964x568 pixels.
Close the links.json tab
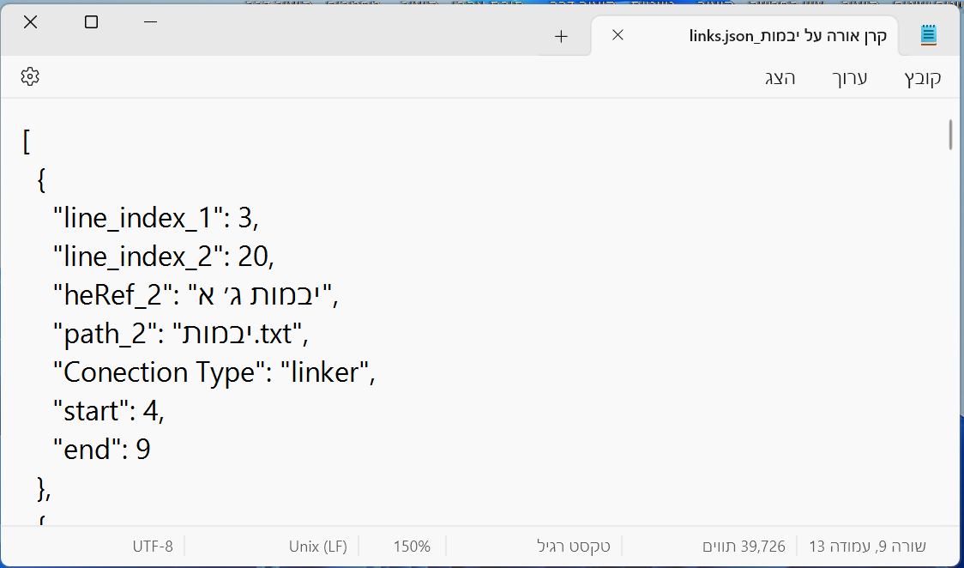tap(618, 35)
